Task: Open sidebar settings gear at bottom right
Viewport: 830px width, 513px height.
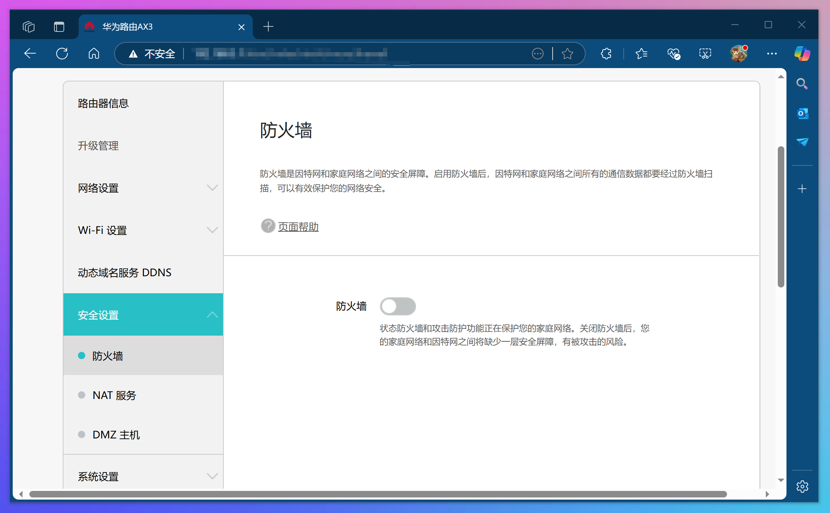Action: click(802, 487)
